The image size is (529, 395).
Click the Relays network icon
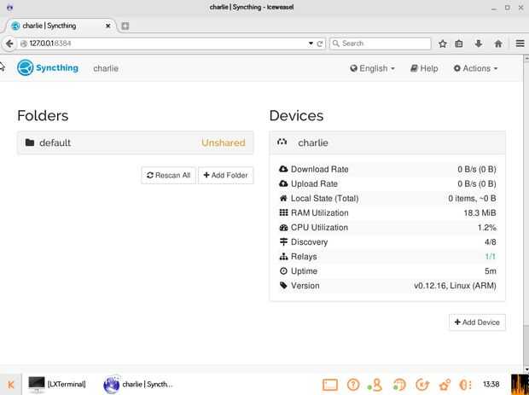(x=283, y=256)
